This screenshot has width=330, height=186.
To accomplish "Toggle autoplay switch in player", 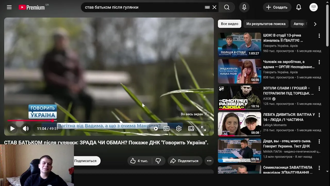I will click(x=155, y=128).
